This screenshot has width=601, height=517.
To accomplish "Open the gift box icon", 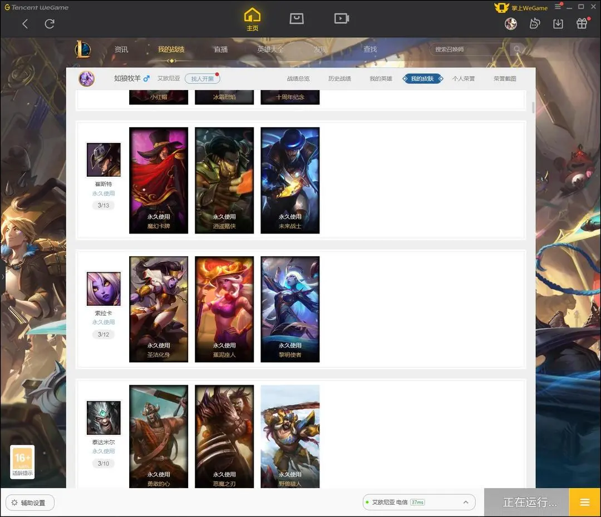I will (582, 24).
